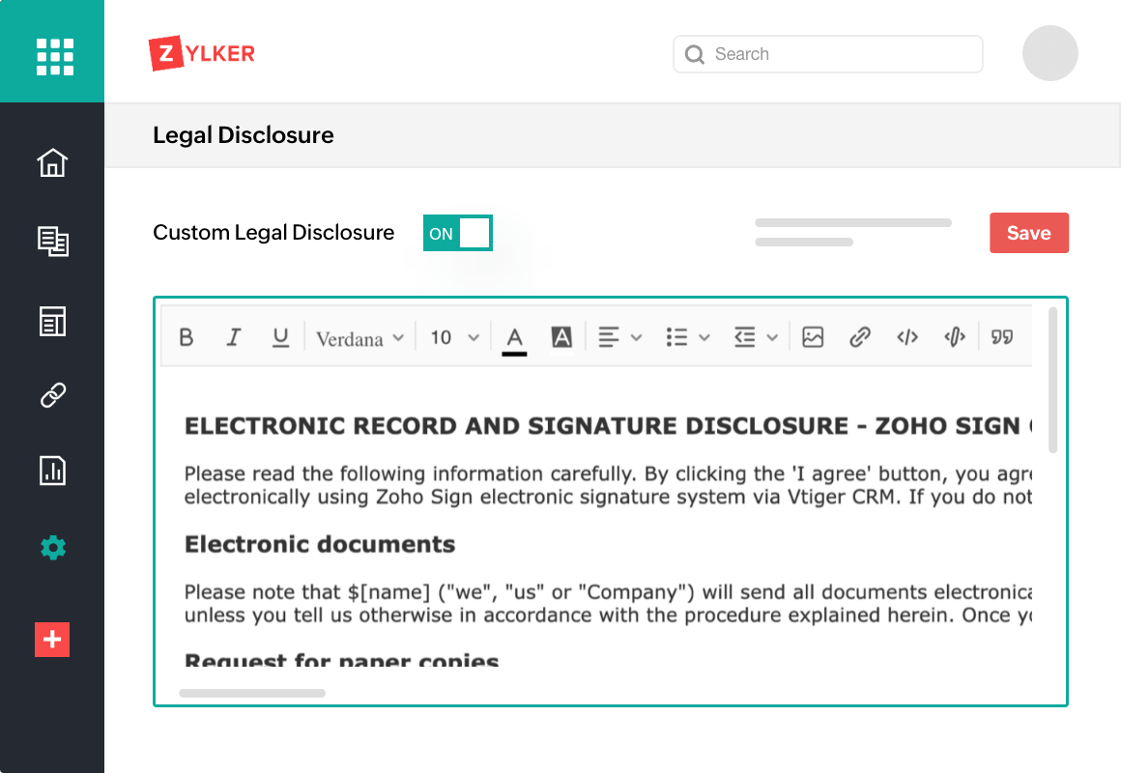Screen dimensions: 1121x773
Task: Open the text alignment dropdown
Action: [x=618, y=336]
